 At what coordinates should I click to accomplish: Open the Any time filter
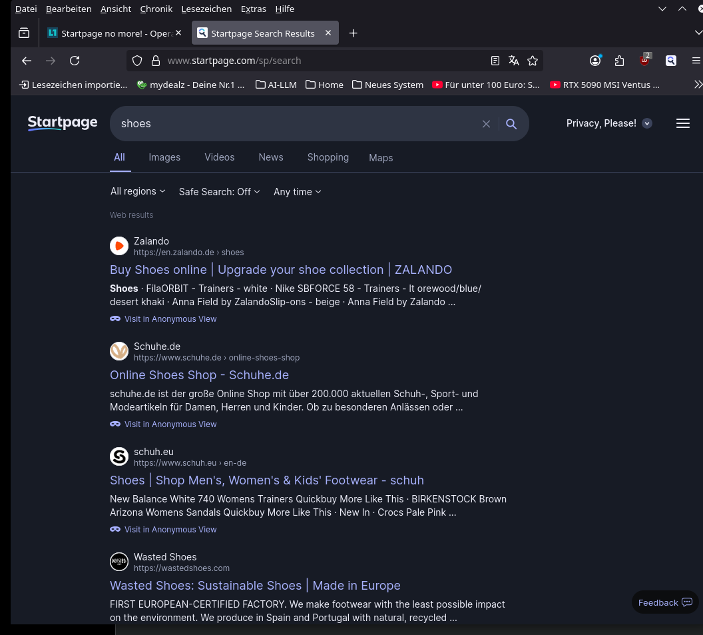[297, 191]
